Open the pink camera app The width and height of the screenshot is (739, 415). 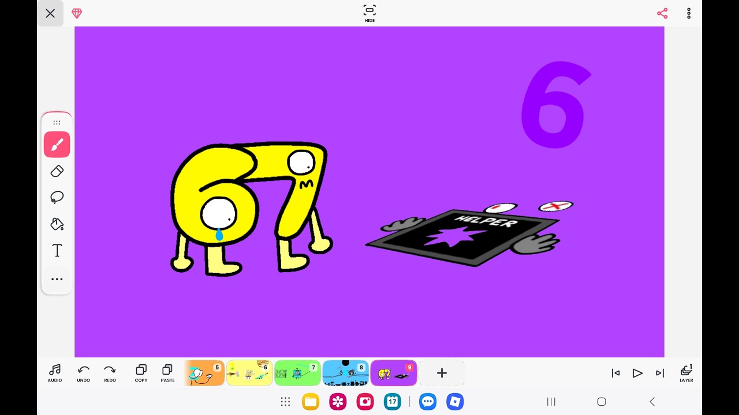[365, 402]
